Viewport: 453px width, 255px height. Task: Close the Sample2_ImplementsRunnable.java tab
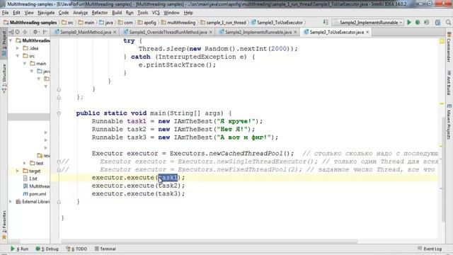295,32
